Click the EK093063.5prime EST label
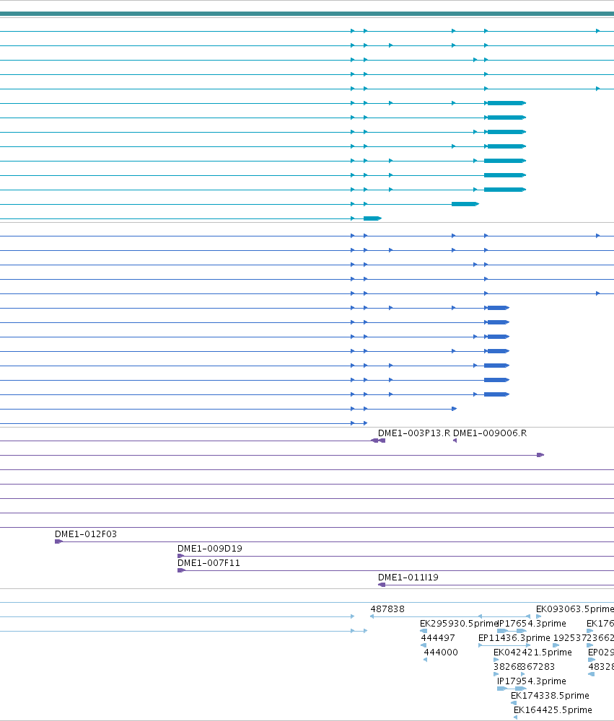Screen dimensions: 614x721 575,609
